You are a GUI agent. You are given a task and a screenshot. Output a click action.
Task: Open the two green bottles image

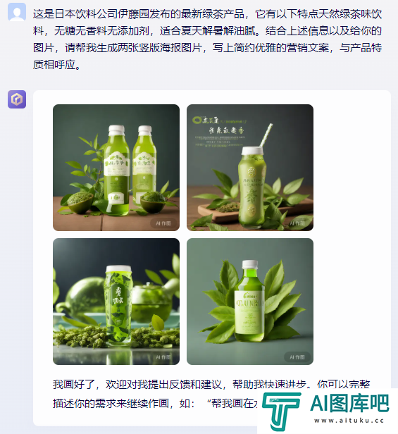(116, 168)
